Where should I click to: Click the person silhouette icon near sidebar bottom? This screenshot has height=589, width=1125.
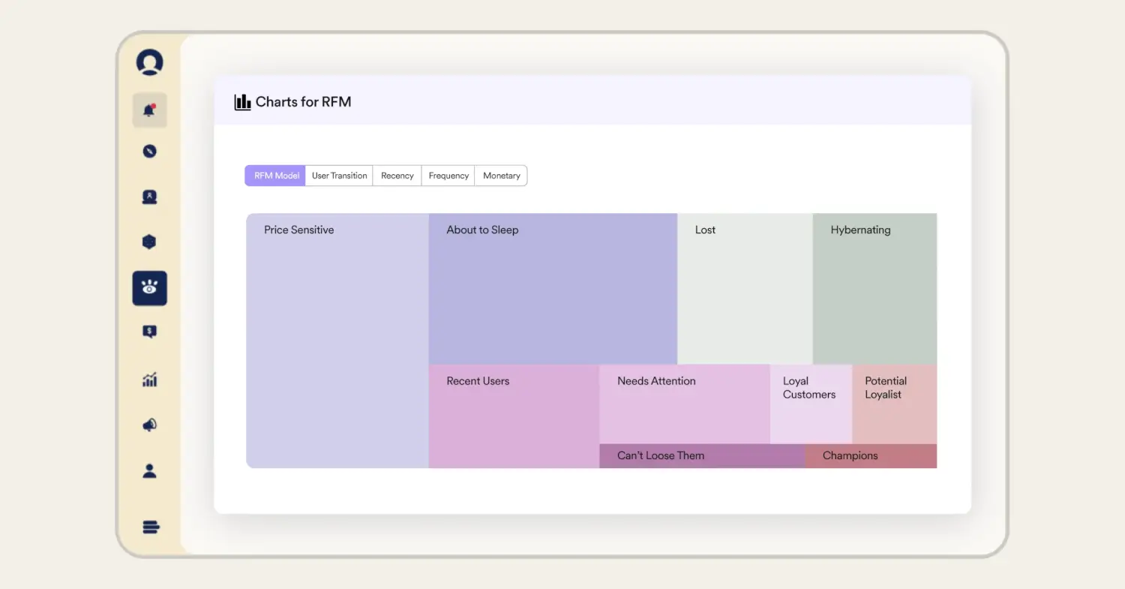pos(149,471)
